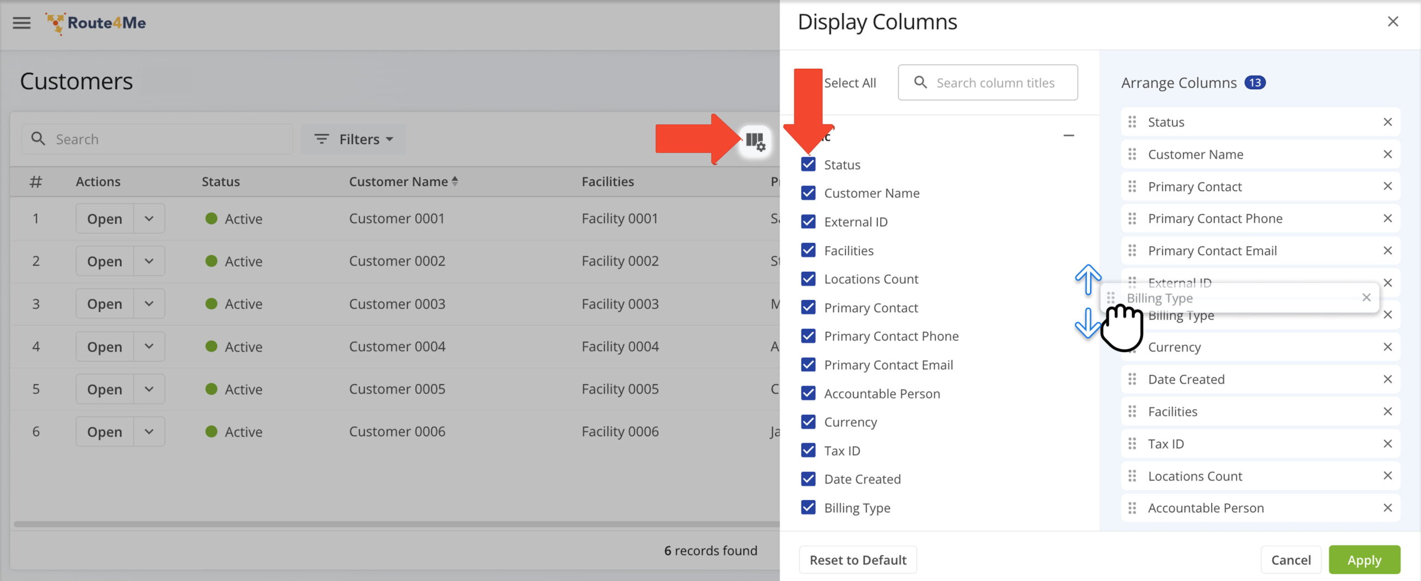Viewport: 1421px width, 581px height.
Task: Toggle the Locations Count checkbox
Action: tap(808, 279)
